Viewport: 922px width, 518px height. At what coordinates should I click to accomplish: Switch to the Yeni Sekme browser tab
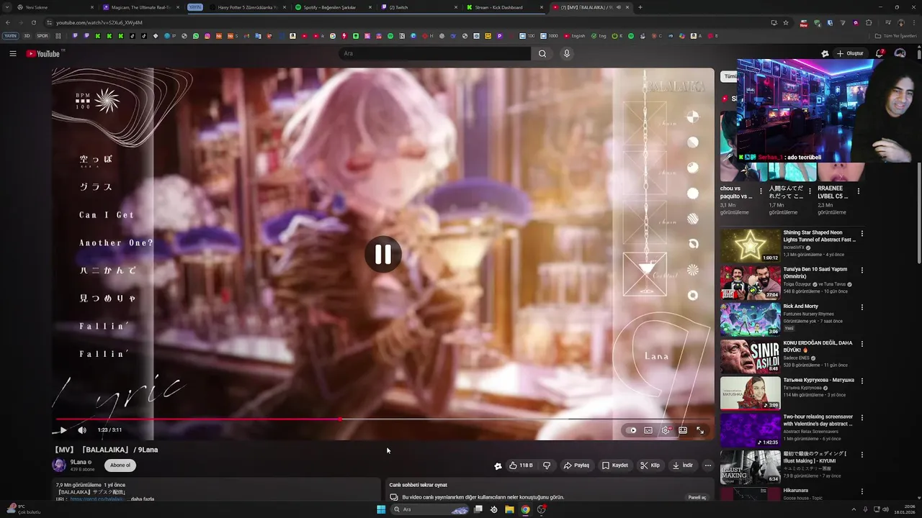pyautogui.click(x=55, y=7)
